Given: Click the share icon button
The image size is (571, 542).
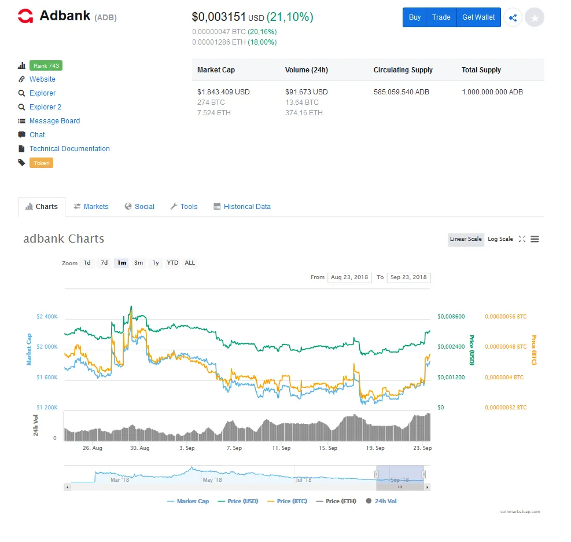Looking at the screenshot, I should pos(513,17).
